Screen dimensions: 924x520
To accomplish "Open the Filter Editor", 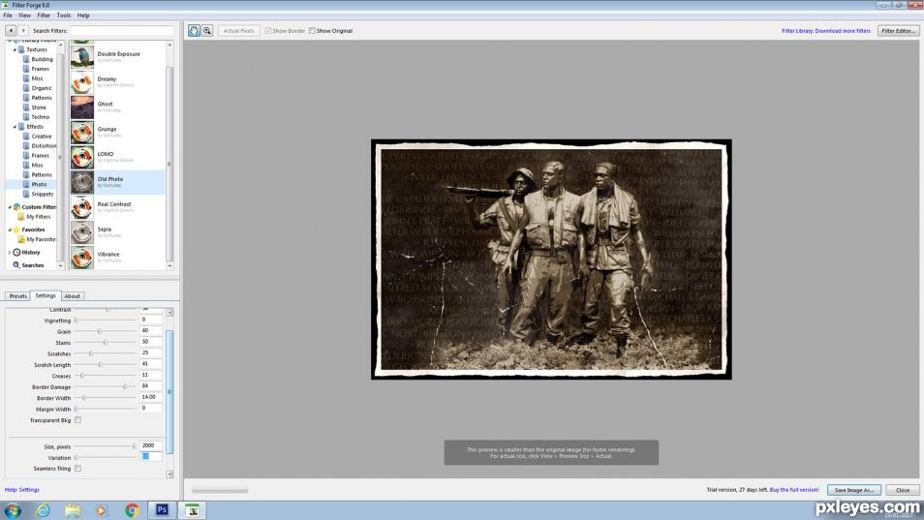I will [898, 31].
